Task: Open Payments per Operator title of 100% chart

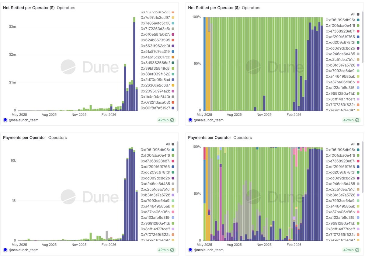Action: pyautogui.click(x=210, y=138)
